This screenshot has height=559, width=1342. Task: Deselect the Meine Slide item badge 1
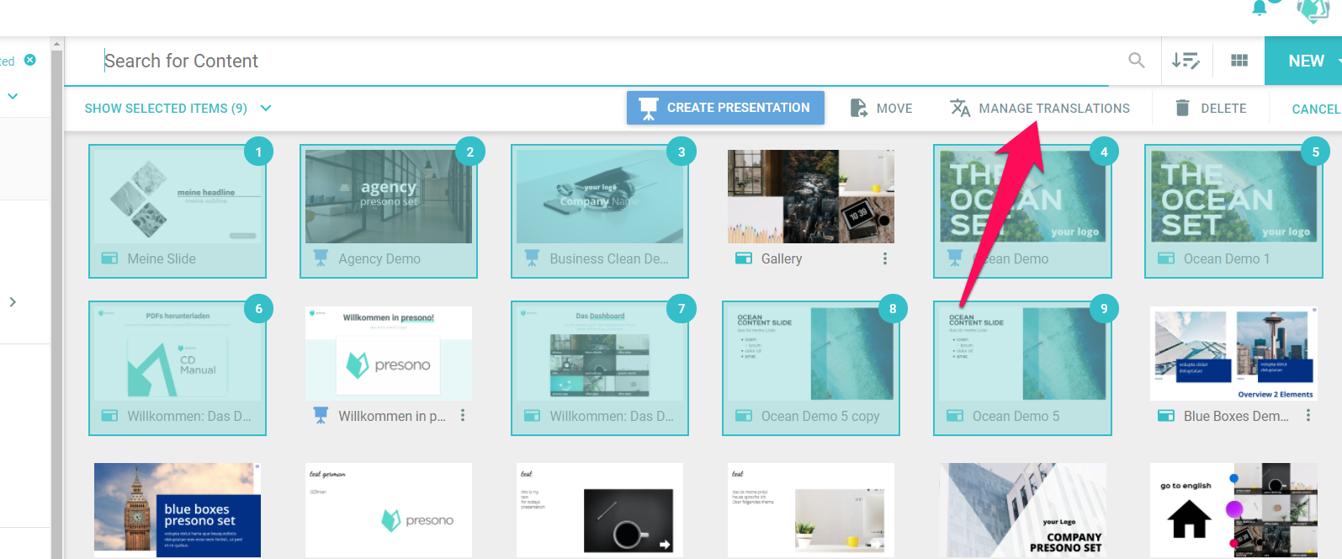coord(258,152)
